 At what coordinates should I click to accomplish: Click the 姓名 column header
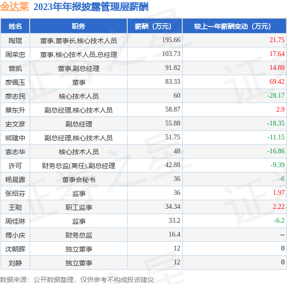point(15,26)
